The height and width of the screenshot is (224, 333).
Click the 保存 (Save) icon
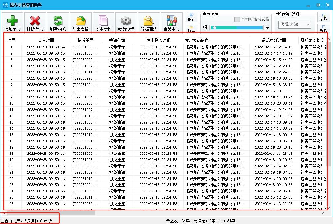(192, 17)
